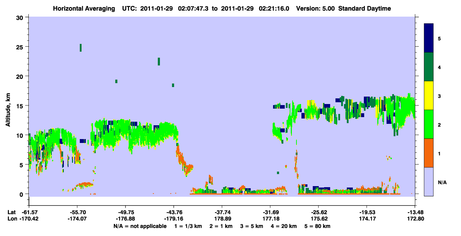Click the lavender N/A colorbar segment
461x236 pixels.
coord(429,181)
